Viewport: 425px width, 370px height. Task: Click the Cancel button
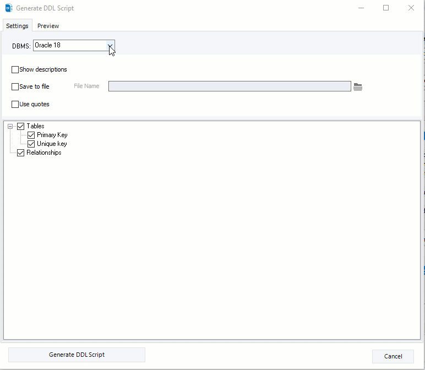393,356
